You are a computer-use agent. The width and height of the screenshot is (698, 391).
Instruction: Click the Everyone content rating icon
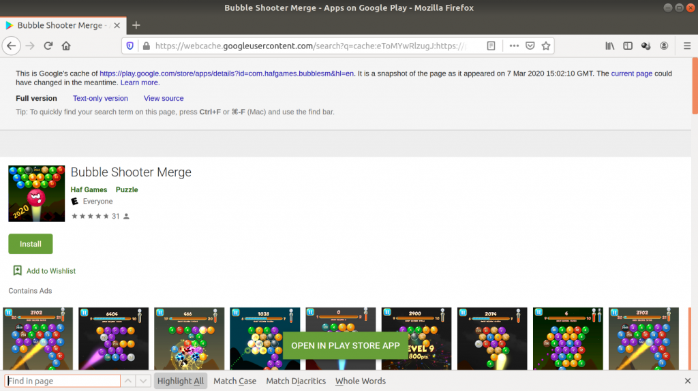(75, 202)
